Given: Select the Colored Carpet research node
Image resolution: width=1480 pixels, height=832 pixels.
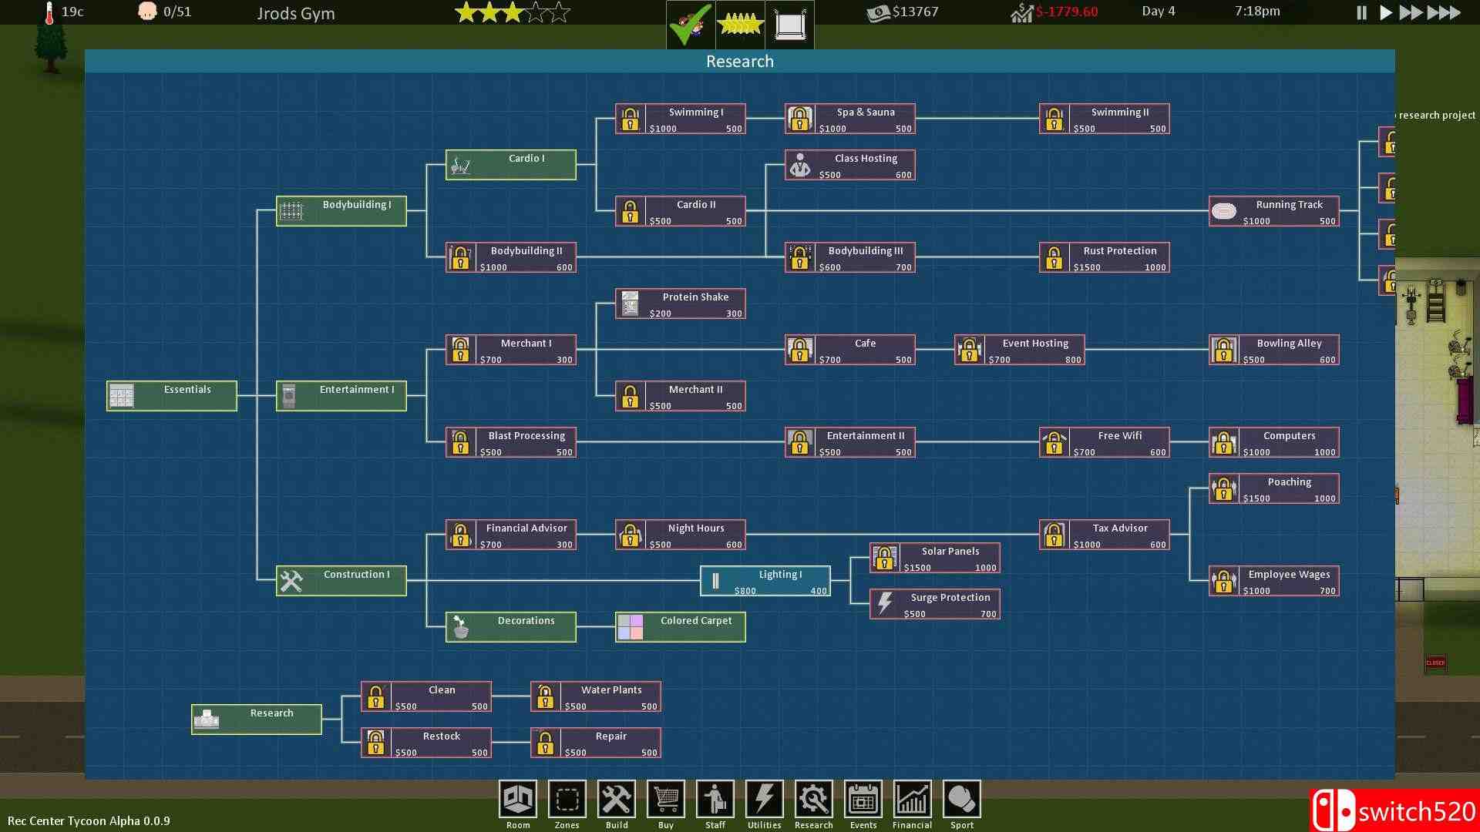Looking at the screenshot, I should [x=680, y=627].
